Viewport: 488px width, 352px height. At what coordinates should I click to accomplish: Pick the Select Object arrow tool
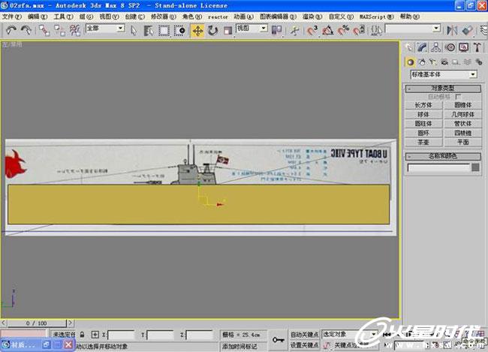(x=134, y=31)
